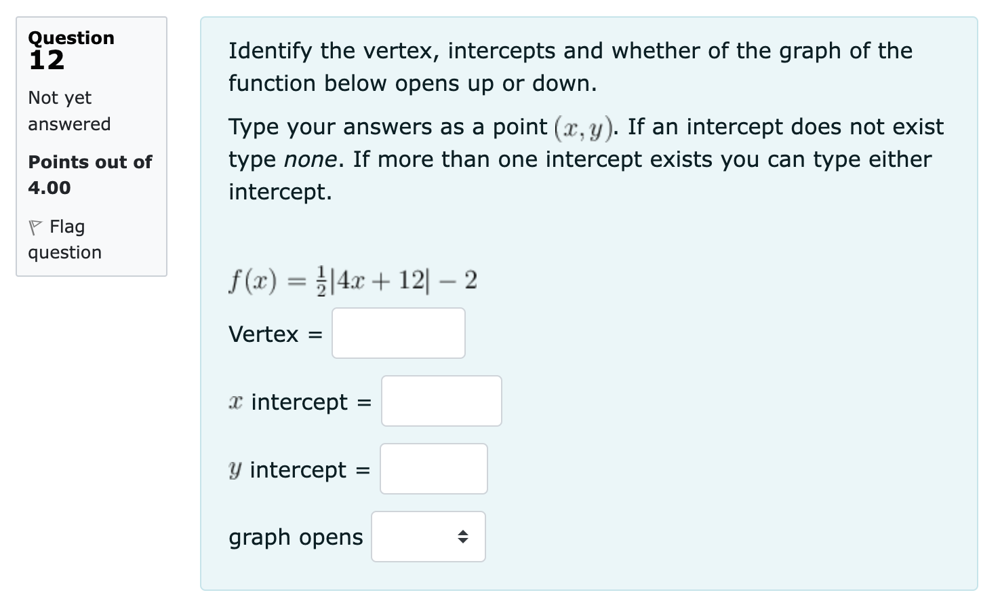Click the Vertex answer input box
This screenshot has width=1000, height=599.
click(x=398, y=333)
